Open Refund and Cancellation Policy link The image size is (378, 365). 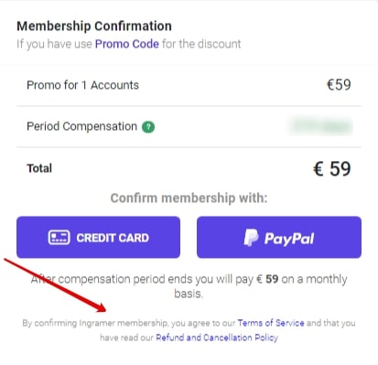pos(217,338)
